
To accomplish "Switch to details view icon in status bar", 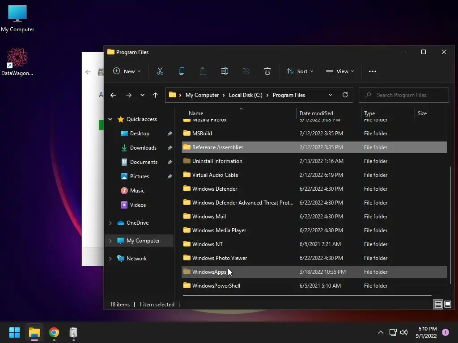I will coord(438,305).
